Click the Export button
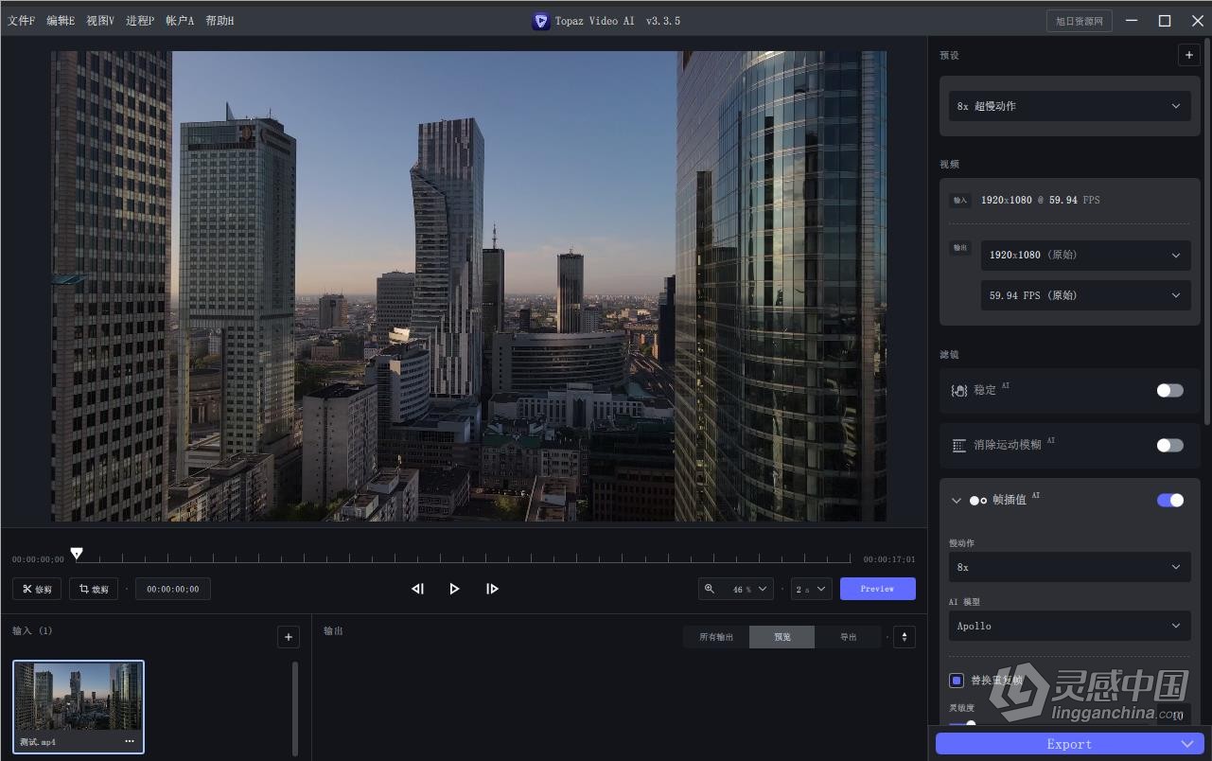Viewport: 1212px width, 761px height. click(1068, 743)
